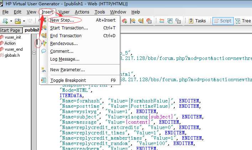Click the Comment speech bubble icon
Image resolution: width=252 pixels, height=150 pixels.
pos(44,51)
